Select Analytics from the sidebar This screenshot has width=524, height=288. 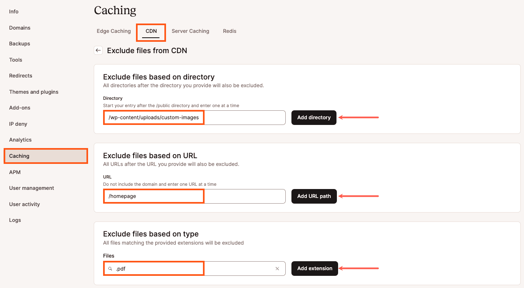[20, 140]
